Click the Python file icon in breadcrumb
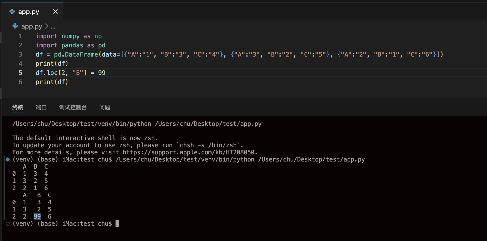 tap(15, 26)
